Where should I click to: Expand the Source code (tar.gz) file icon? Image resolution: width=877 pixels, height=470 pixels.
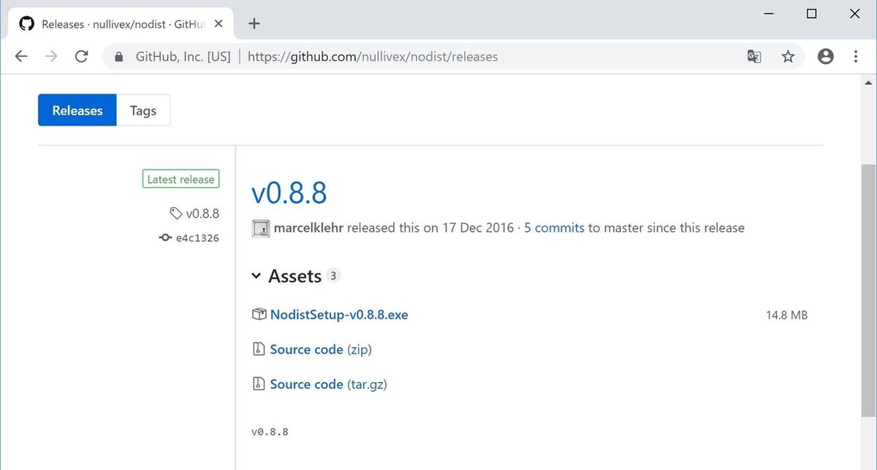coord(259,383)
